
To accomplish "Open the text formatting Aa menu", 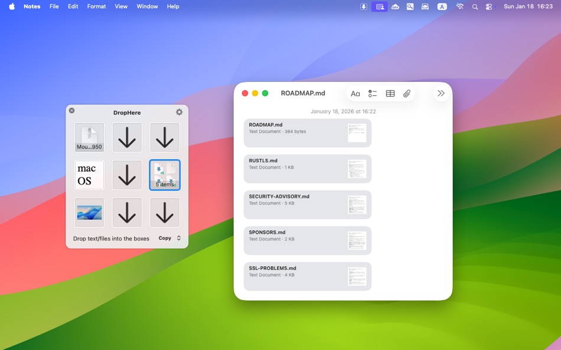I will click(x=355, y=93).
